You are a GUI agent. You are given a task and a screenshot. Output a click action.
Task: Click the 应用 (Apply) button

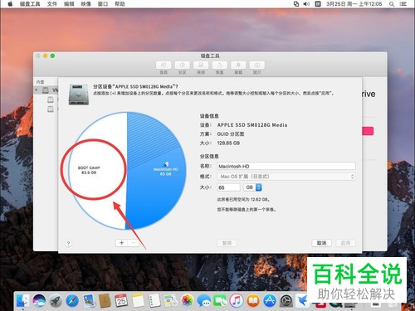(345, 243)
